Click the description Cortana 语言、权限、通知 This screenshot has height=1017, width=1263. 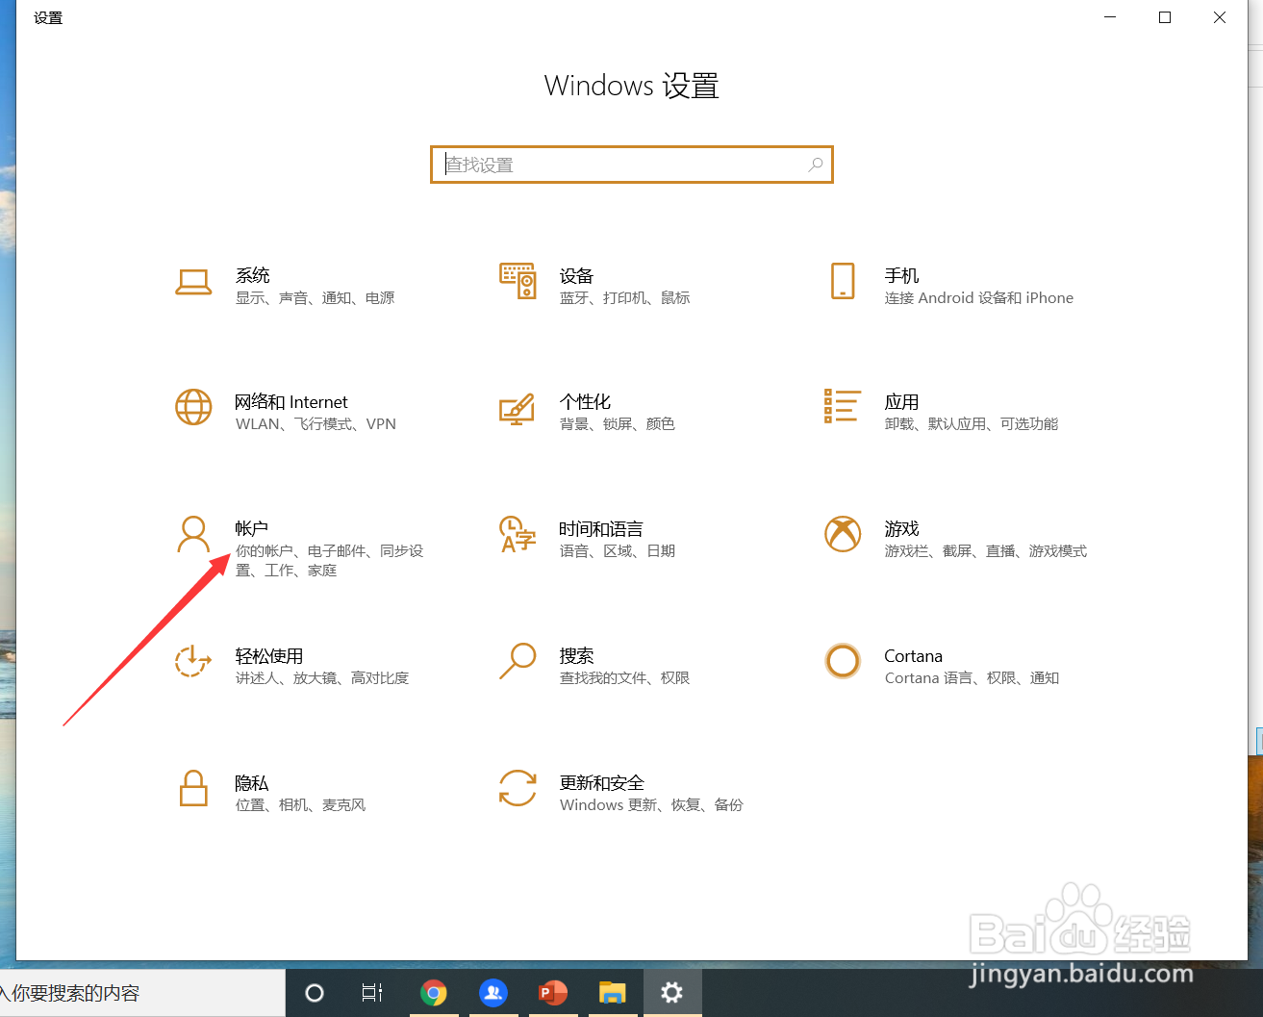(973, 678)
